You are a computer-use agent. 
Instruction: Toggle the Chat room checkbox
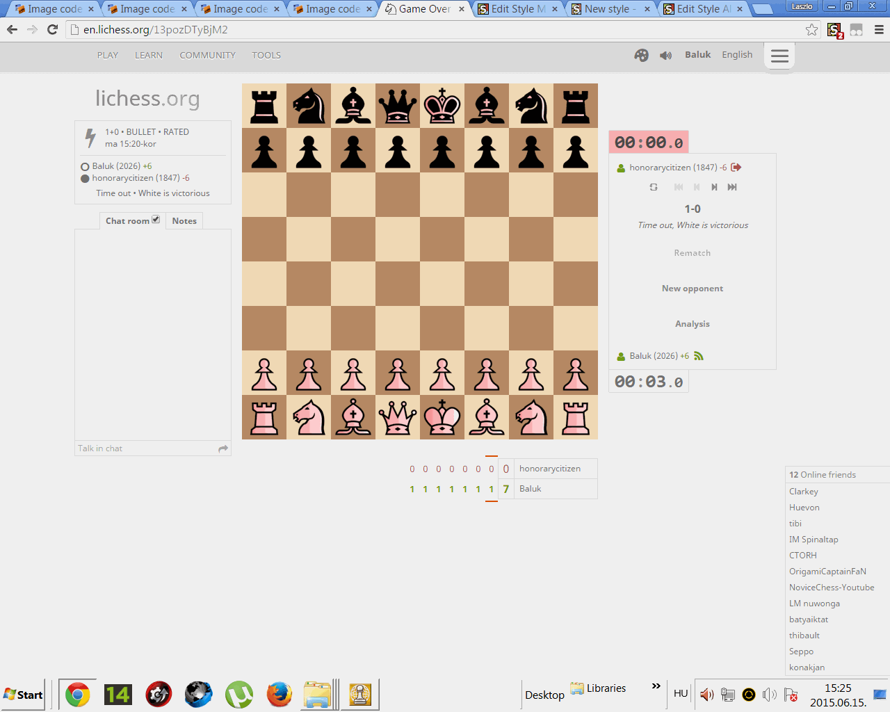tap(156, 219)
